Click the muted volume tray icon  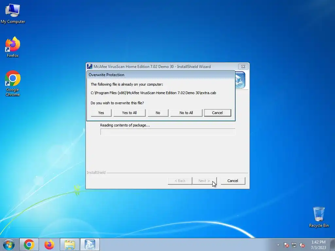pyautogui.click(x=302, y=245)
